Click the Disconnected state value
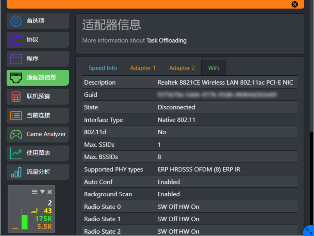 coord(176,107)
